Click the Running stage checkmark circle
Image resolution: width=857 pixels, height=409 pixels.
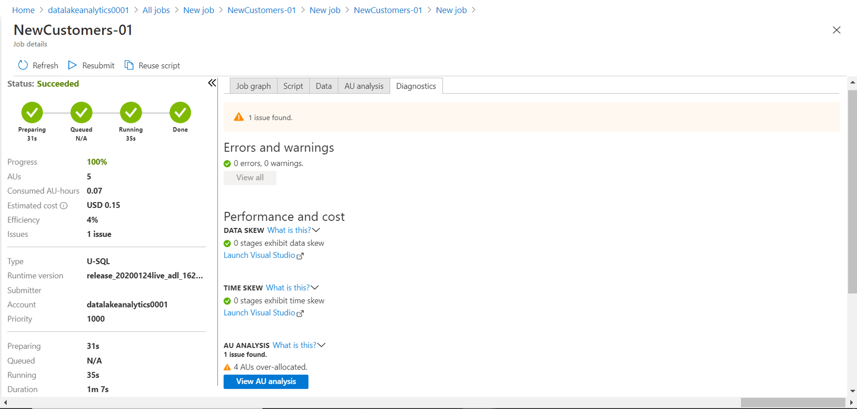(x=131, y=113)
